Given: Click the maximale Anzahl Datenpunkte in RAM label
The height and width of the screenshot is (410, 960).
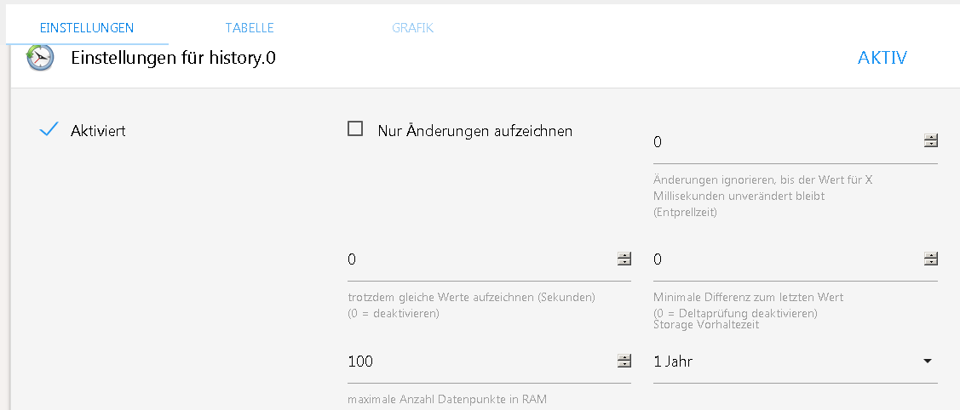Looking at the screenshot, I should (x=447, y=400).
